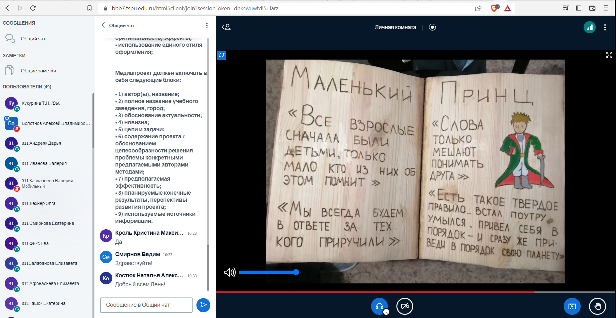Viewport: 616px width, 318px height.
Task: Toggle users list with the person icon
Action: (226, 27)
